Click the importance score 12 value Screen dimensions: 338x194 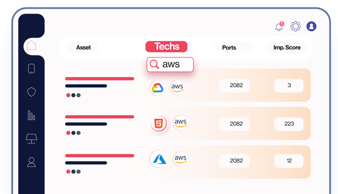click(x=289, y=161)
